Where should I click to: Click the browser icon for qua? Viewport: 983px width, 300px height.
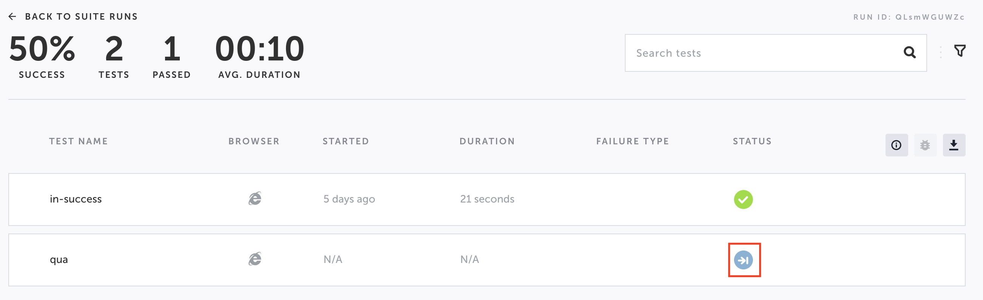[255, 259]
